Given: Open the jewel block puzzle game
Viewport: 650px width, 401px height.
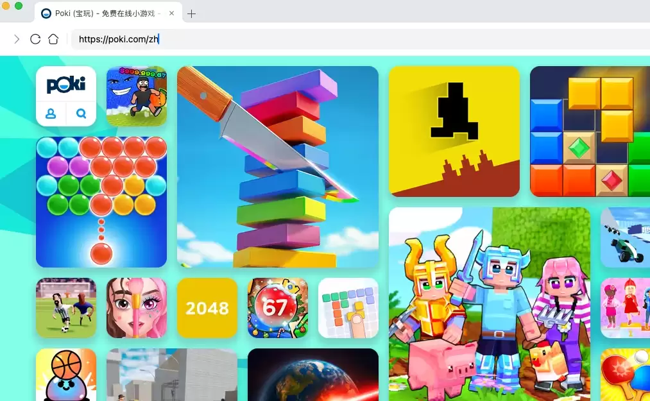Looking at the screenshot, I should pos(590,132).
